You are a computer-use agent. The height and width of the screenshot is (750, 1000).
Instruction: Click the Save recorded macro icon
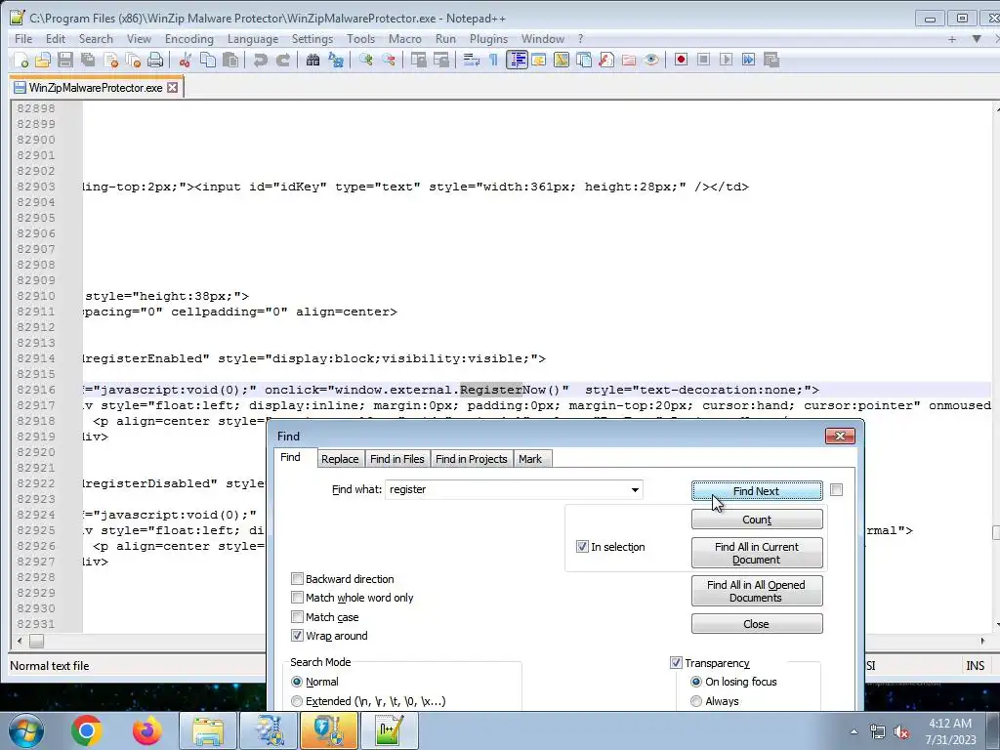click(x=771, y=60)
